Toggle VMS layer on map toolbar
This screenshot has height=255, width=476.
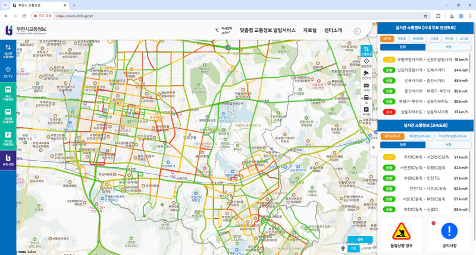point(367,87)
